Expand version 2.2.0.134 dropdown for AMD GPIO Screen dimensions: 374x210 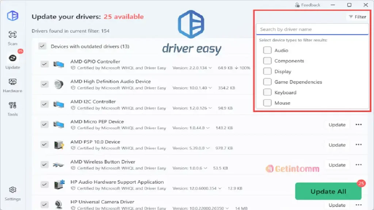tap(210, 68)
